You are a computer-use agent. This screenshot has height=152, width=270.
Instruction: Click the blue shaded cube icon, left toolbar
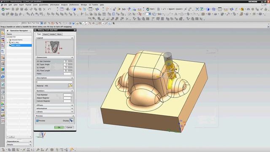(74, 9)
